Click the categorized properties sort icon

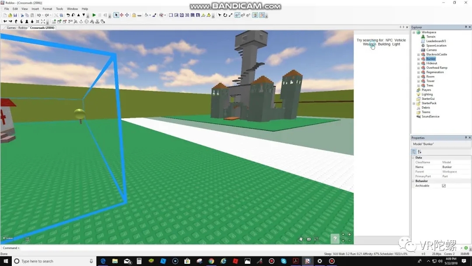coord(414,152)
